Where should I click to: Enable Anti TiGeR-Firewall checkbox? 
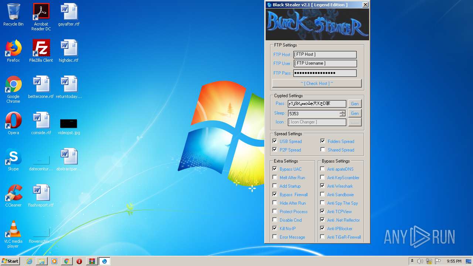pos(323,237)
